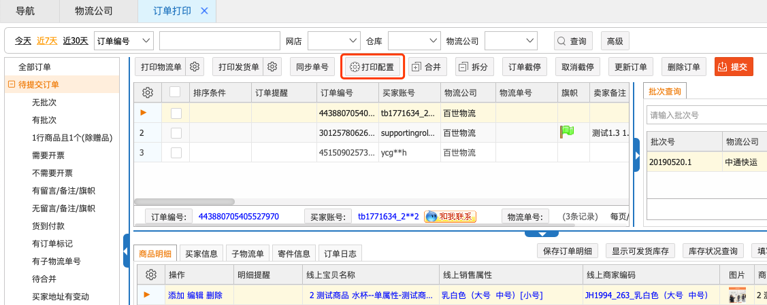This screenshot has width=767, height=305.
Task: Filter orders by 近30天
Action: [x=76, y=41]
